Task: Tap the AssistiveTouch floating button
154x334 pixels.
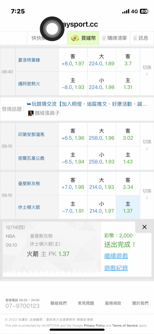Action: point(52,29)
